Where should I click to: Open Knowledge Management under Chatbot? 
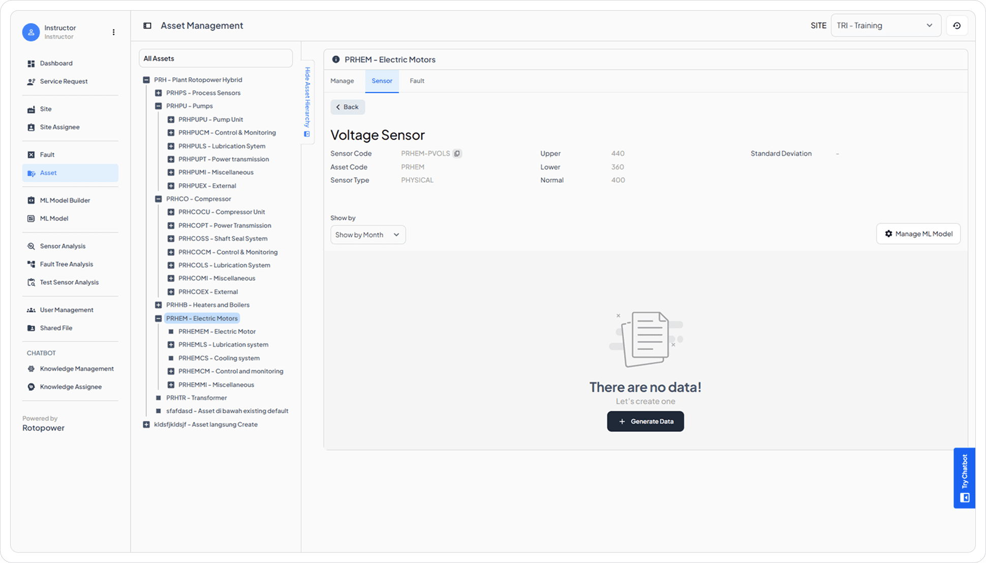click(76, 369)
